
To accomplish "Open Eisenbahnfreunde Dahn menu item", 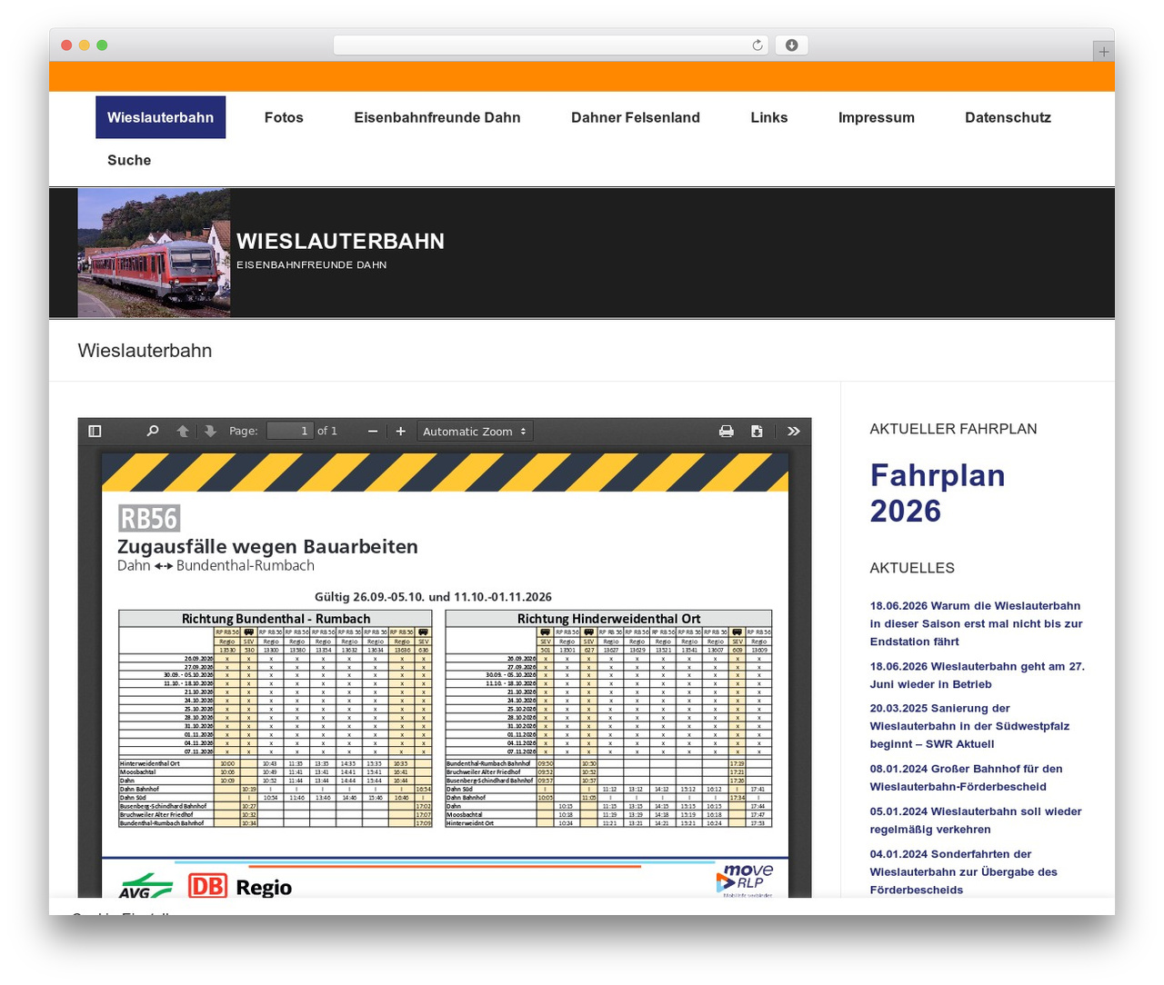I will tap(437, 117).
